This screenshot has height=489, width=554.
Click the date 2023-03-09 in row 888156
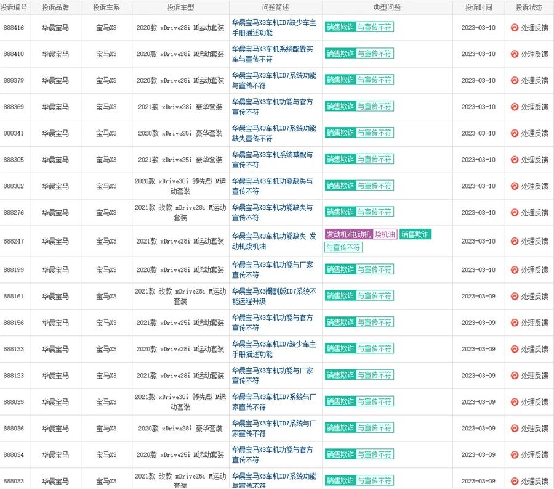click(478, 323)
